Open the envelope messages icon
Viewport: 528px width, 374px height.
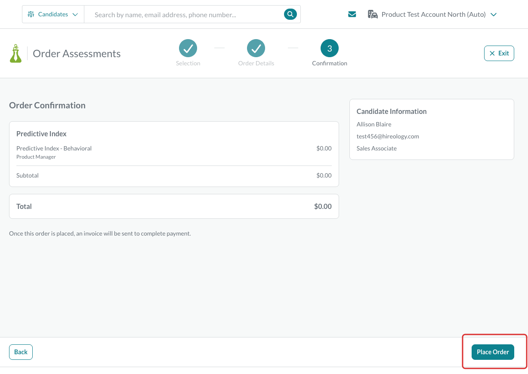click(x=352, y=14)
